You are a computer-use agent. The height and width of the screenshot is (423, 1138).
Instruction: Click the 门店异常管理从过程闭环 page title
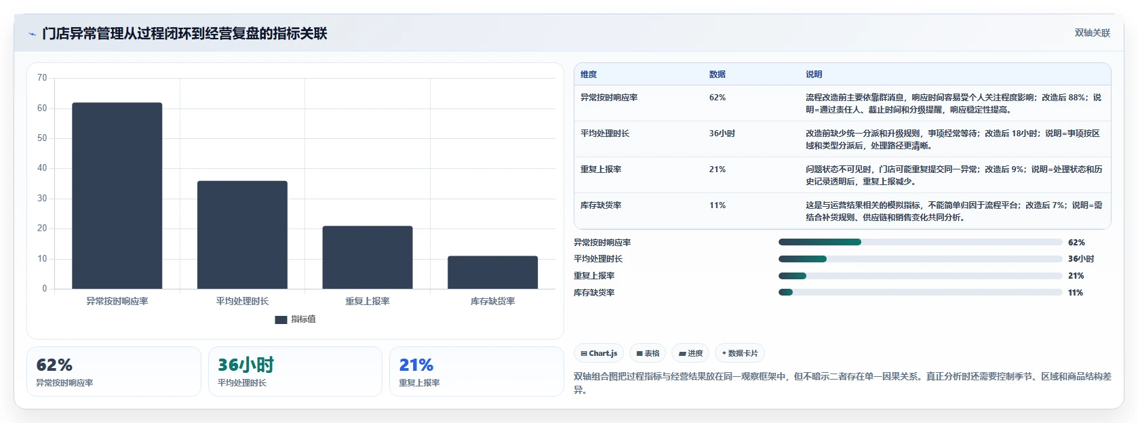(x=184, y=34)
